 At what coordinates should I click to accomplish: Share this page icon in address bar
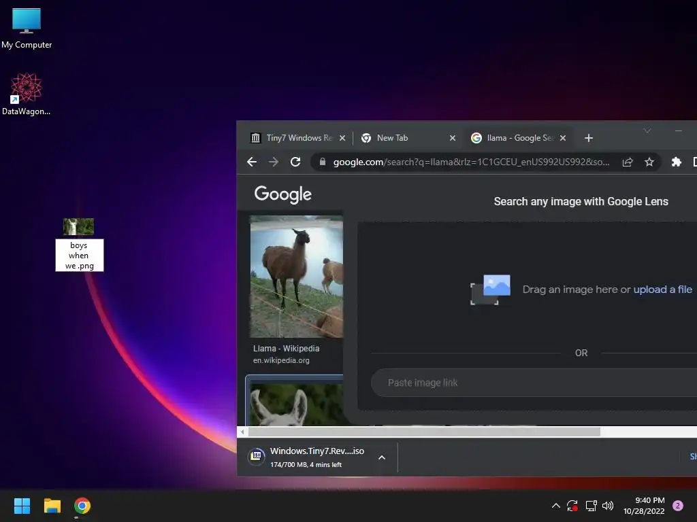coord(627,162)
